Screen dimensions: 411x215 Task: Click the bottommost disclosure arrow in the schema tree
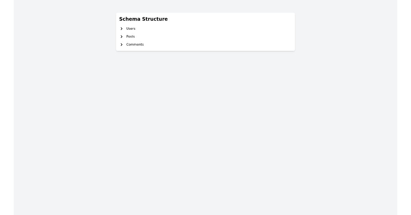point(122,44)
